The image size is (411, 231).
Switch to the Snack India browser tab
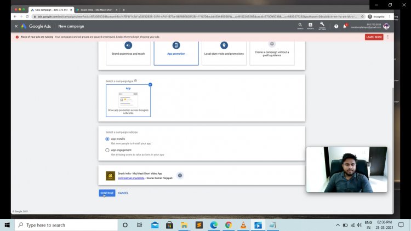tap(95, 9)
